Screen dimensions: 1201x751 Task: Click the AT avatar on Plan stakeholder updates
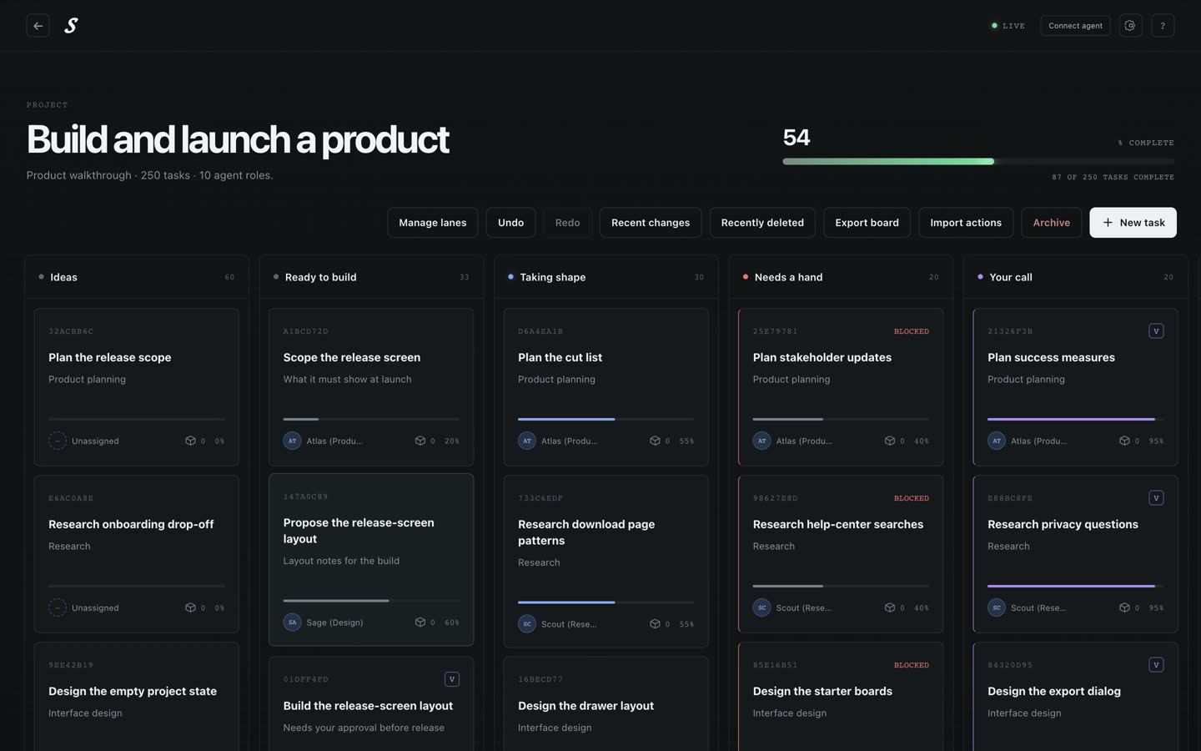[x=761, y=441]
